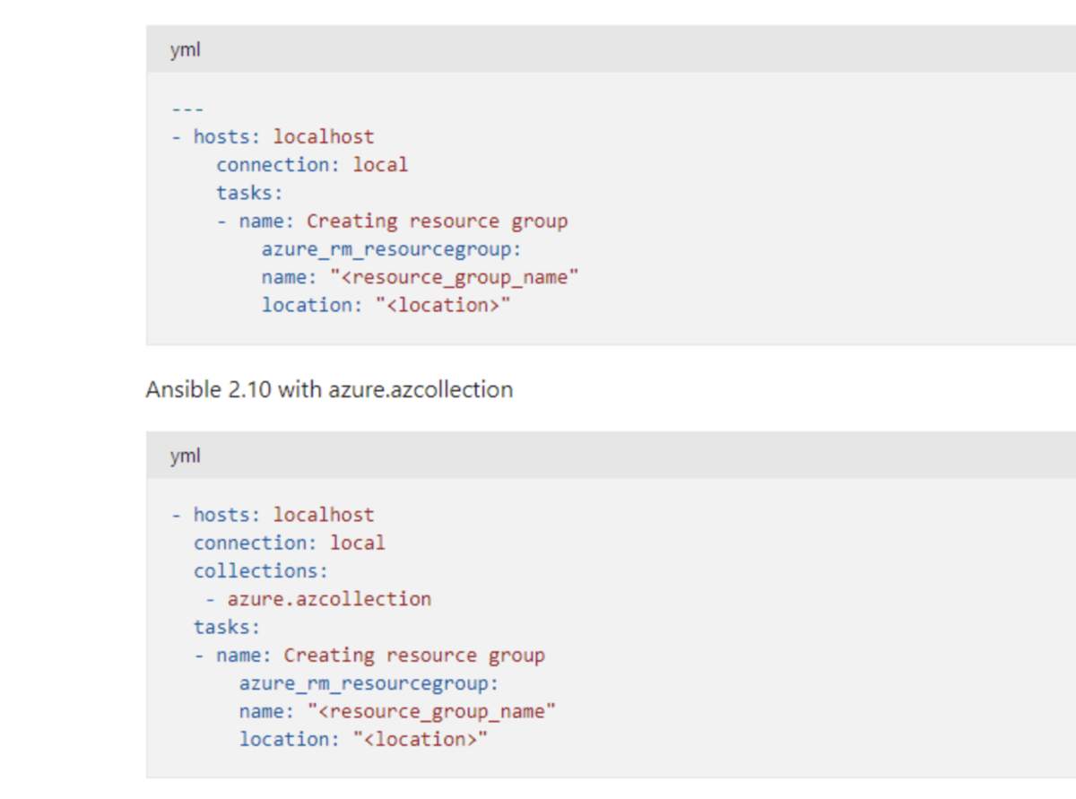The image size is (1076, 799).
Task: Click the '<resource_group_name' value in the collections block
Action: (431, 712)
